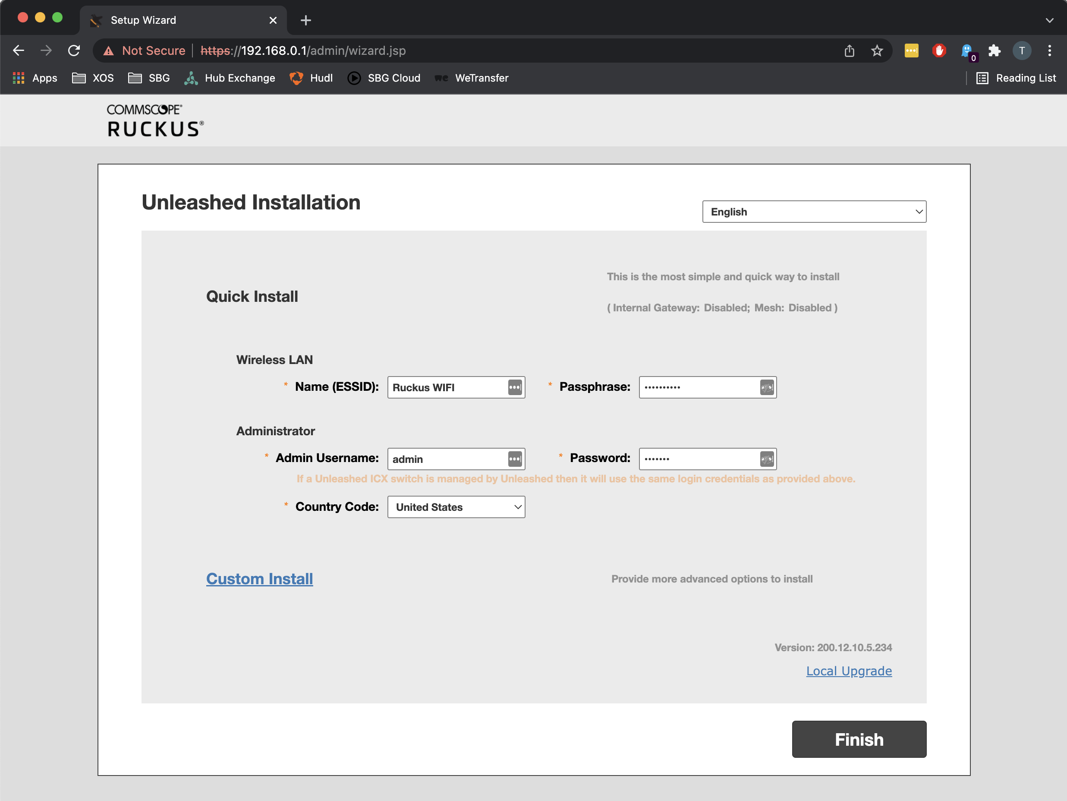Open the WeTransfer bookmark

pos(471,78)
